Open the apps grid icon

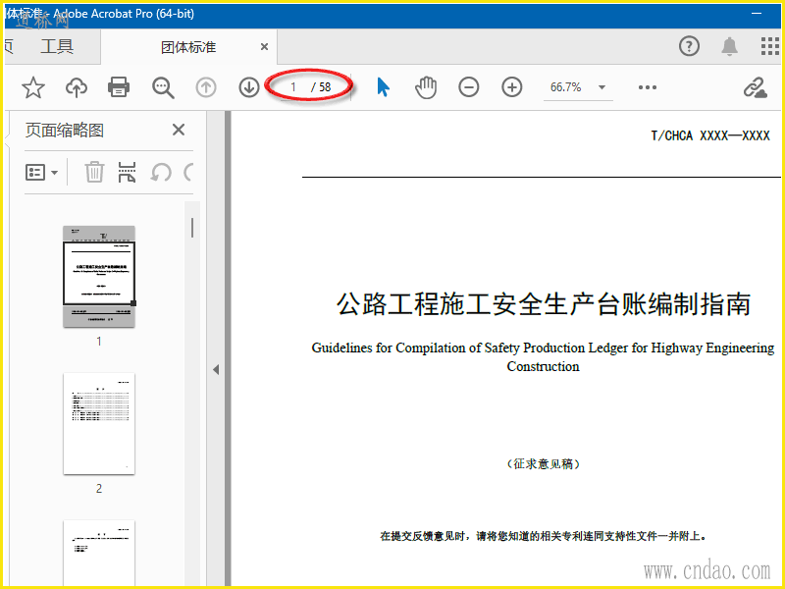[769, 46]
